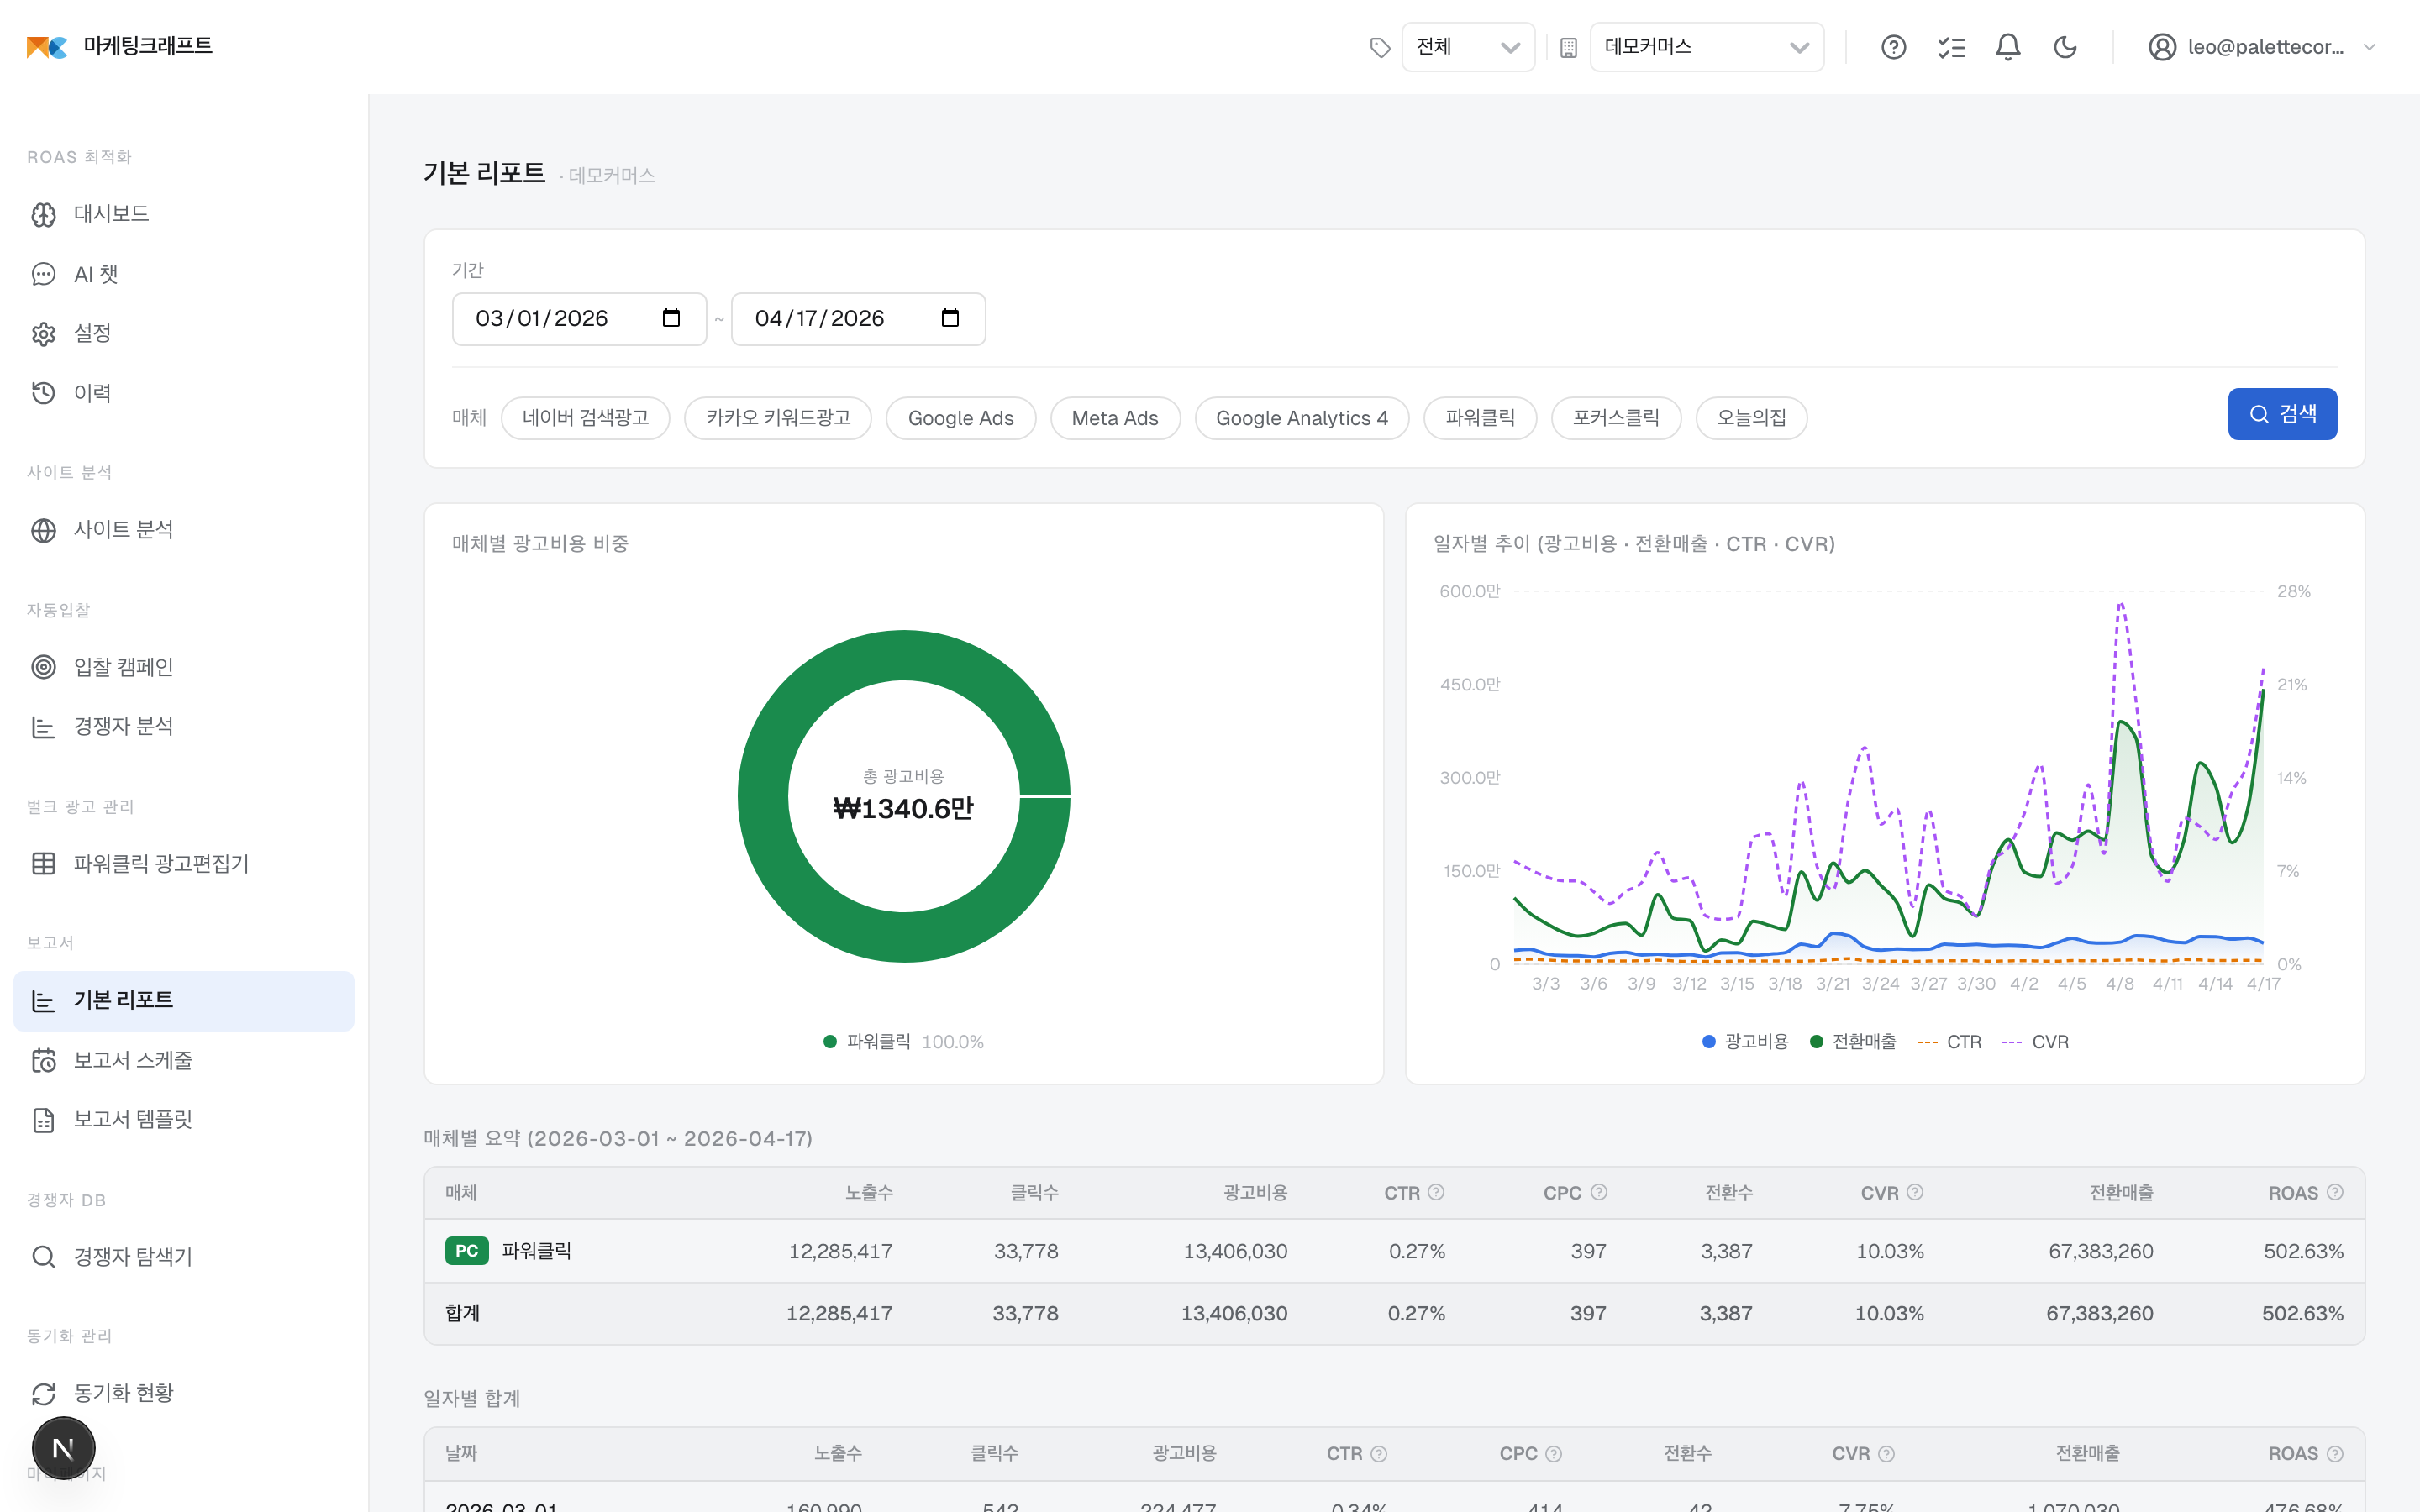Click the magnifier icon next to 경쟁자 탐색기
Viewport: 2420px width, 1512px height.
(43, 1257)
